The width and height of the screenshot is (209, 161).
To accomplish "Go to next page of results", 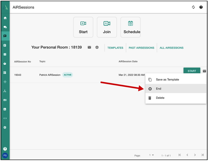I will point(195,155).
